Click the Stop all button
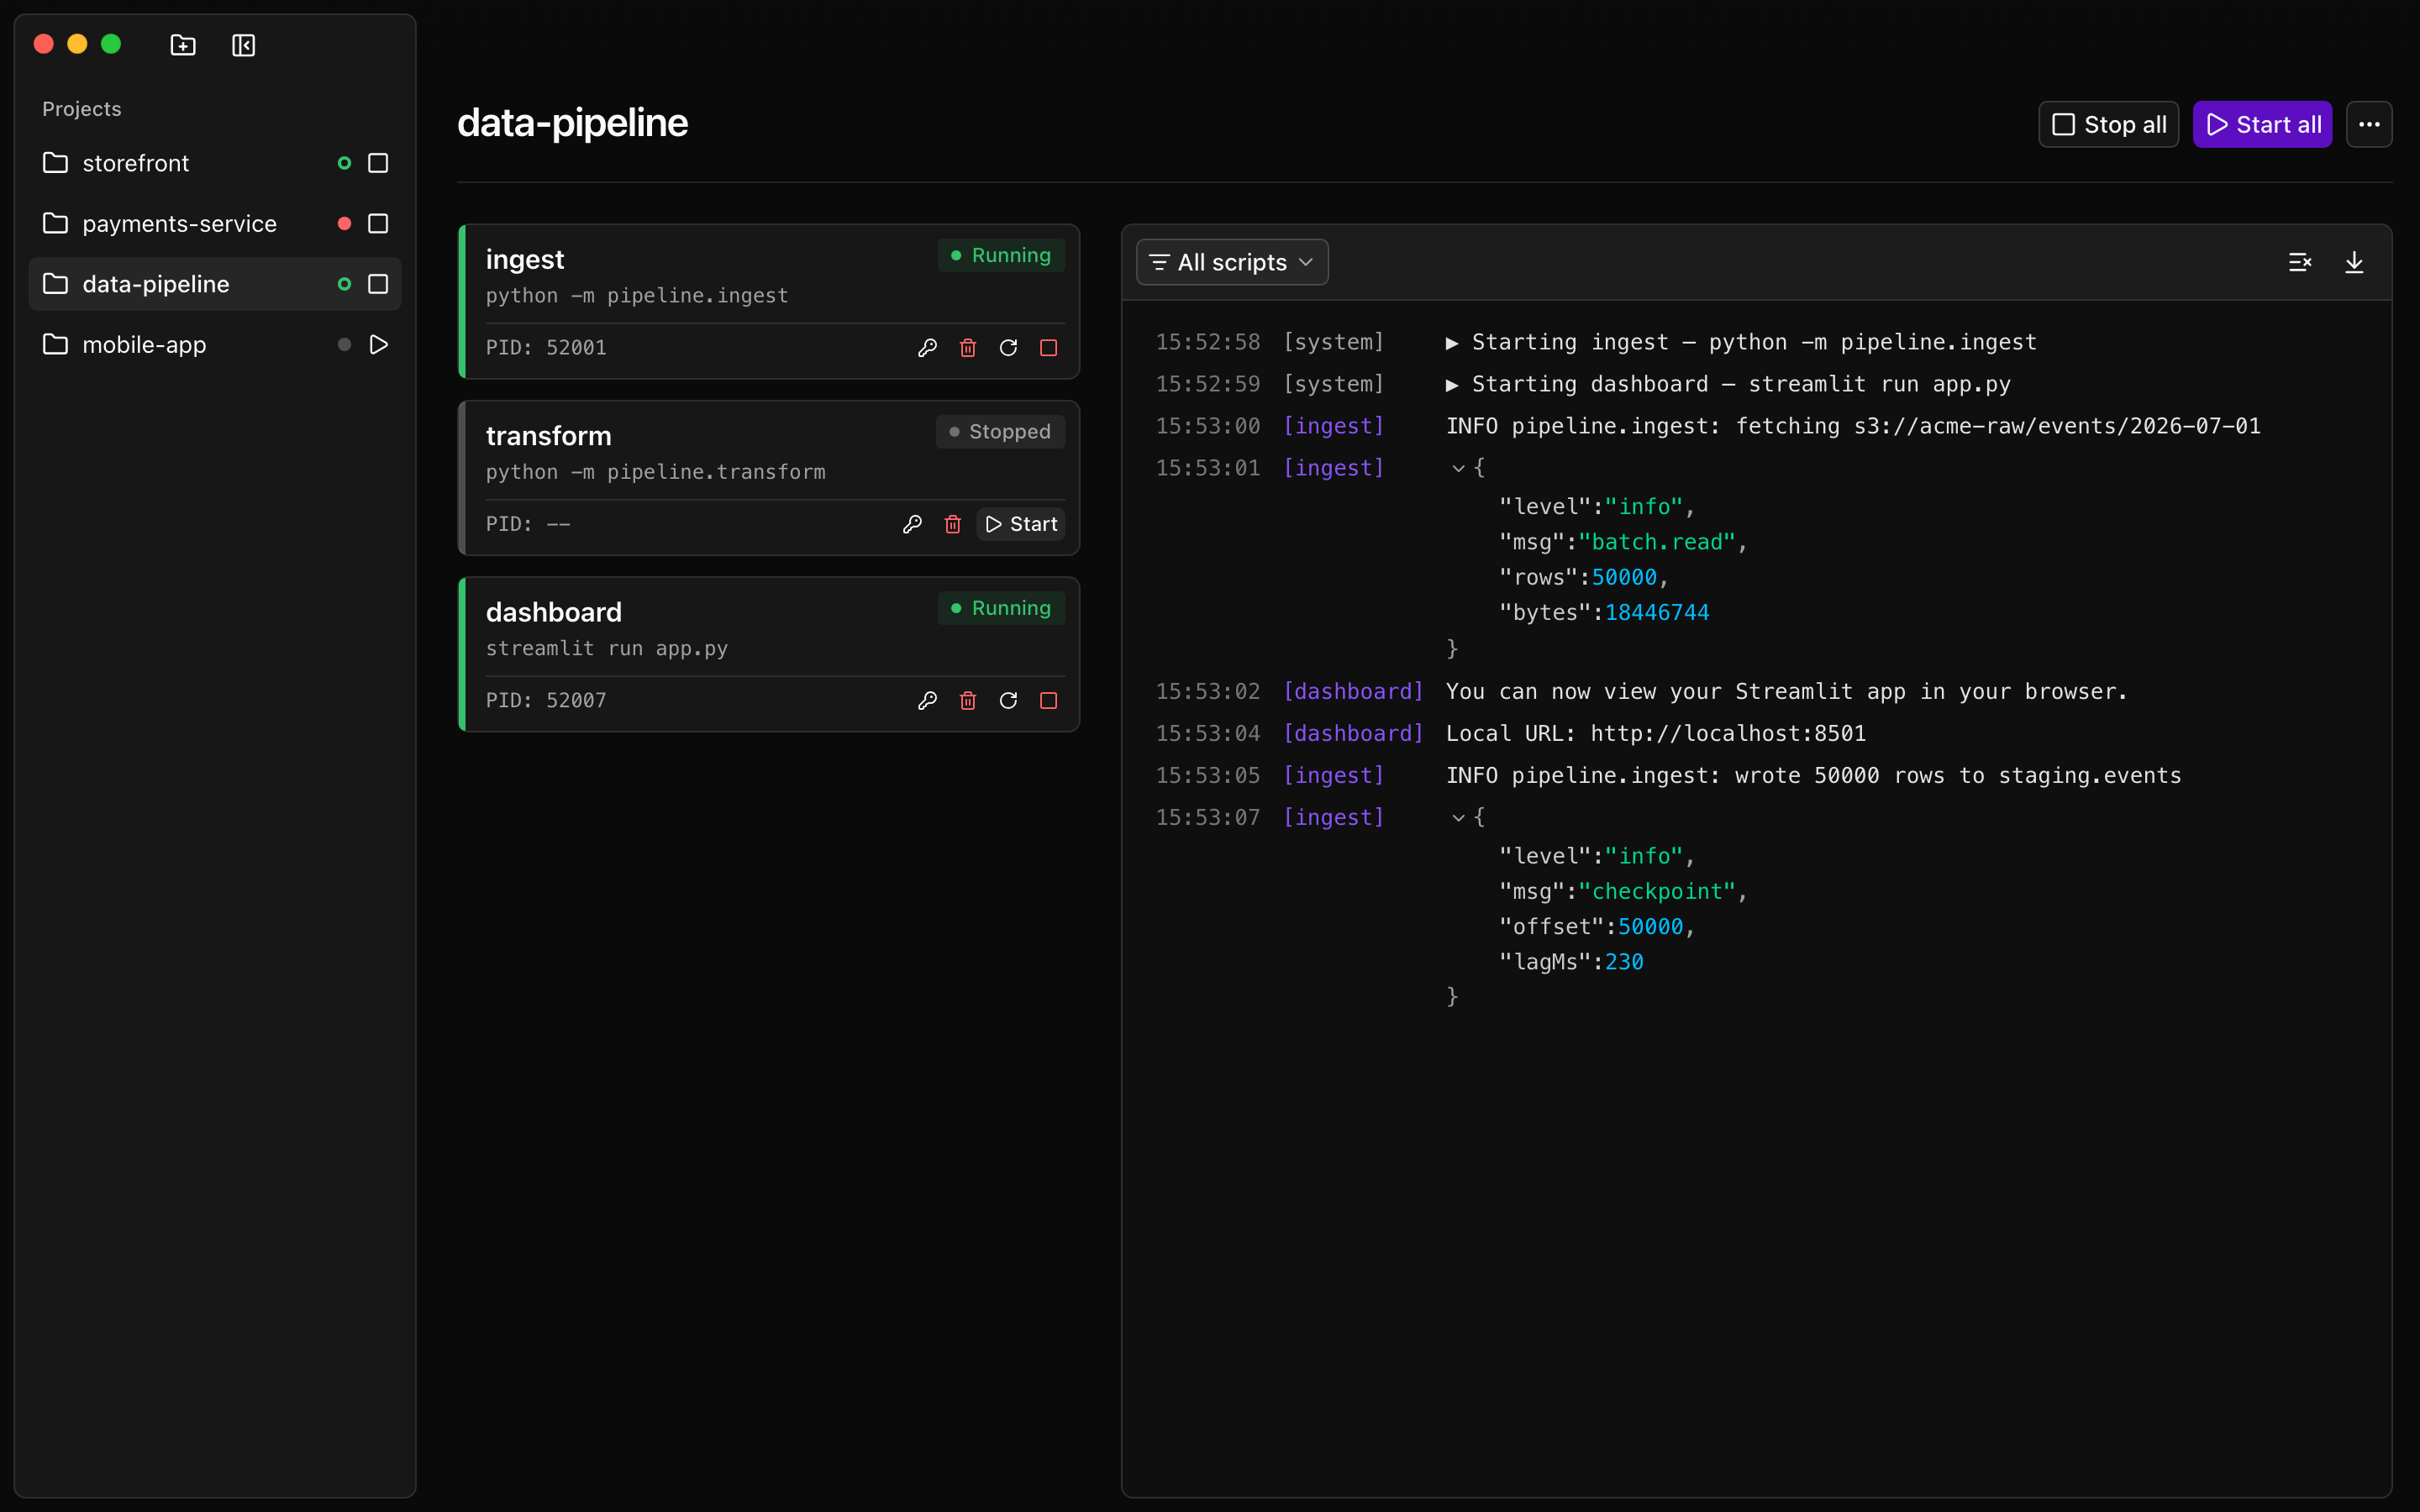The height and width of the screenshot is (1512, 2420). (2108, 125)
